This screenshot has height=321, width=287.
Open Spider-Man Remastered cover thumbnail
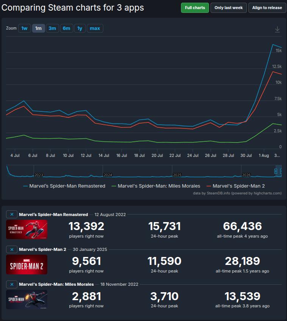click(x=27, y=230)
